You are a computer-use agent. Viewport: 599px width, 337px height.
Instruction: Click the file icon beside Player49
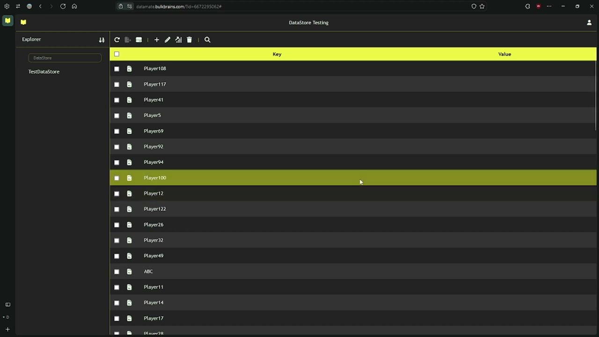pos(129,256)
